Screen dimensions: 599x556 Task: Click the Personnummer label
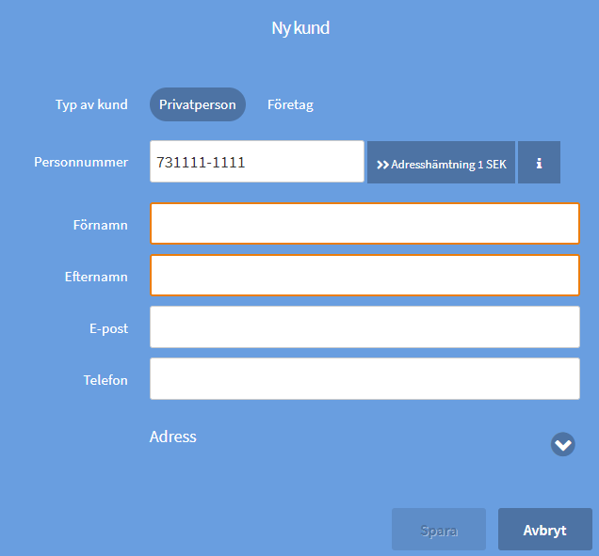(x=81, y=162)
